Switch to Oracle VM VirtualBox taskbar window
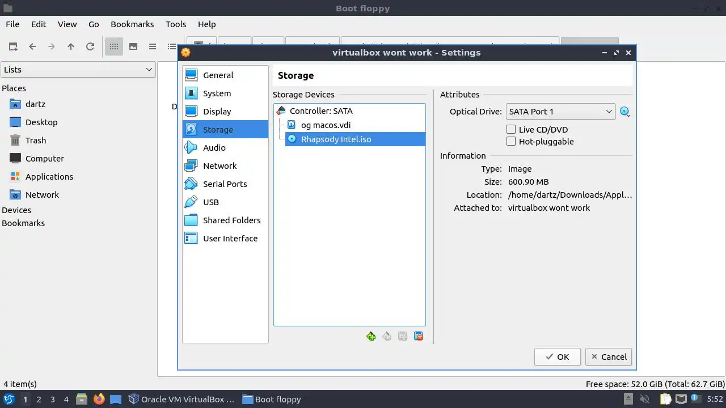 pyautogui.click(x=181, y=399)
